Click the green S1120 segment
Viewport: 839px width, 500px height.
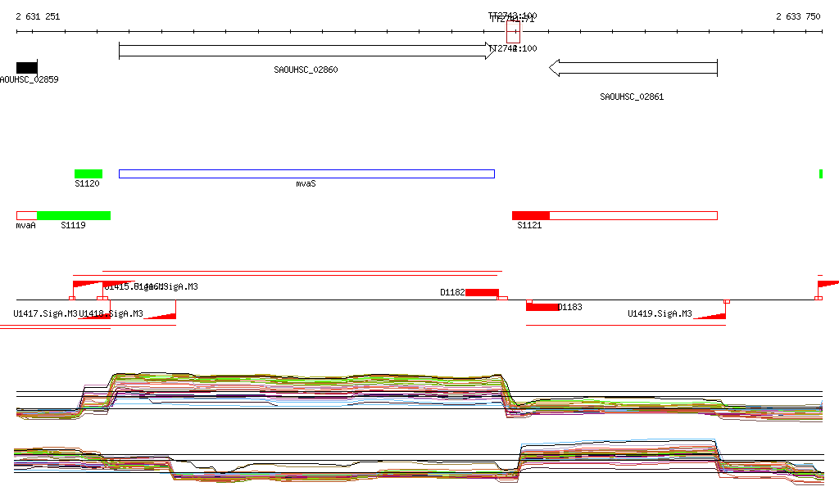[x=88, y=173]
